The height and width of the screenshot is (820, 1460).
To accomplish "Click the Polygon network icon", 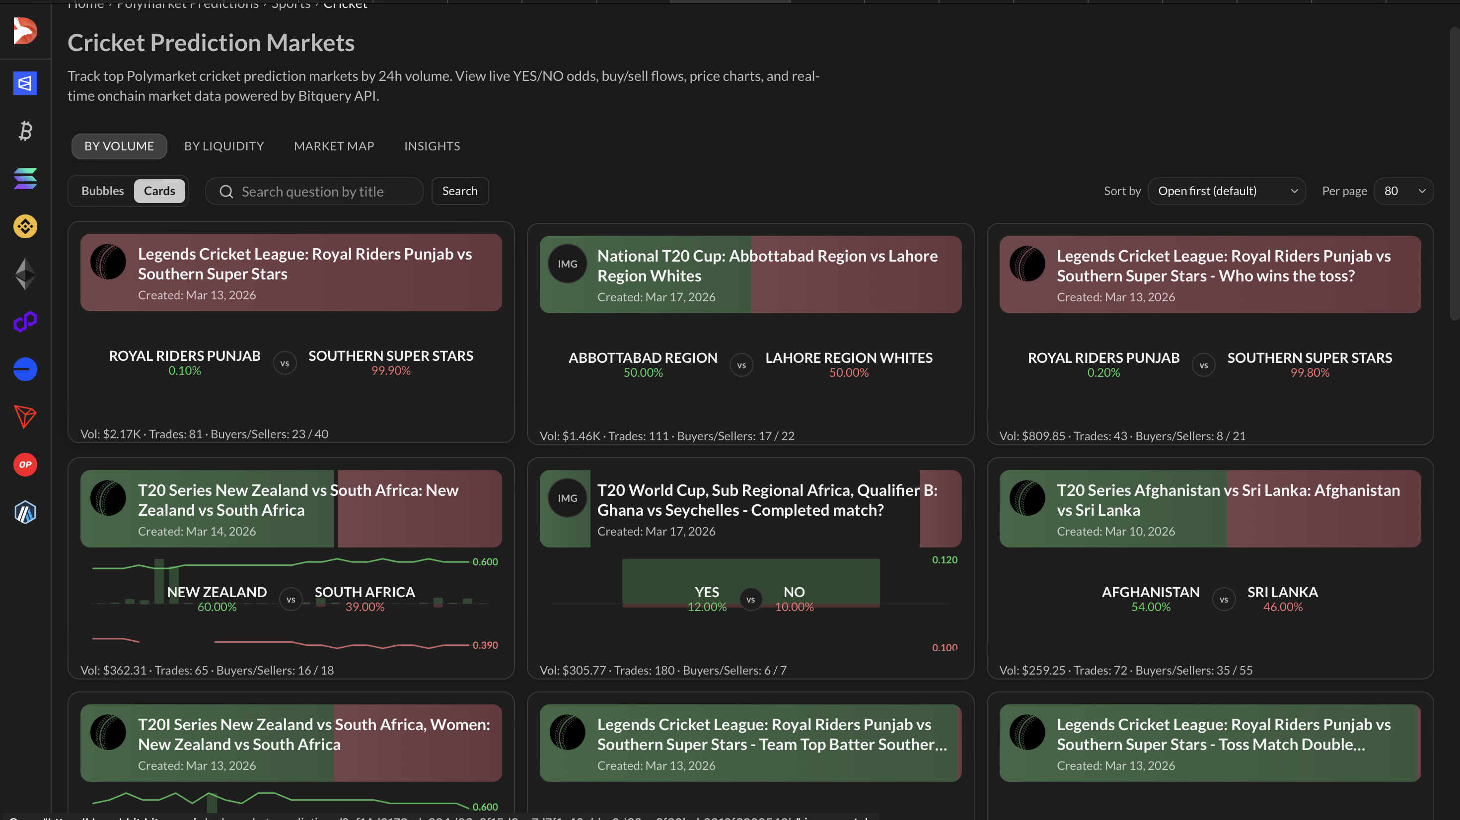I will coord(25,321).
